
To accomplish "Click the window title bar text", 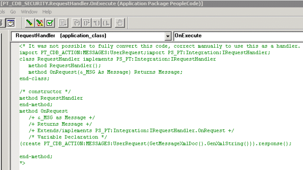I will click(102, 3).
